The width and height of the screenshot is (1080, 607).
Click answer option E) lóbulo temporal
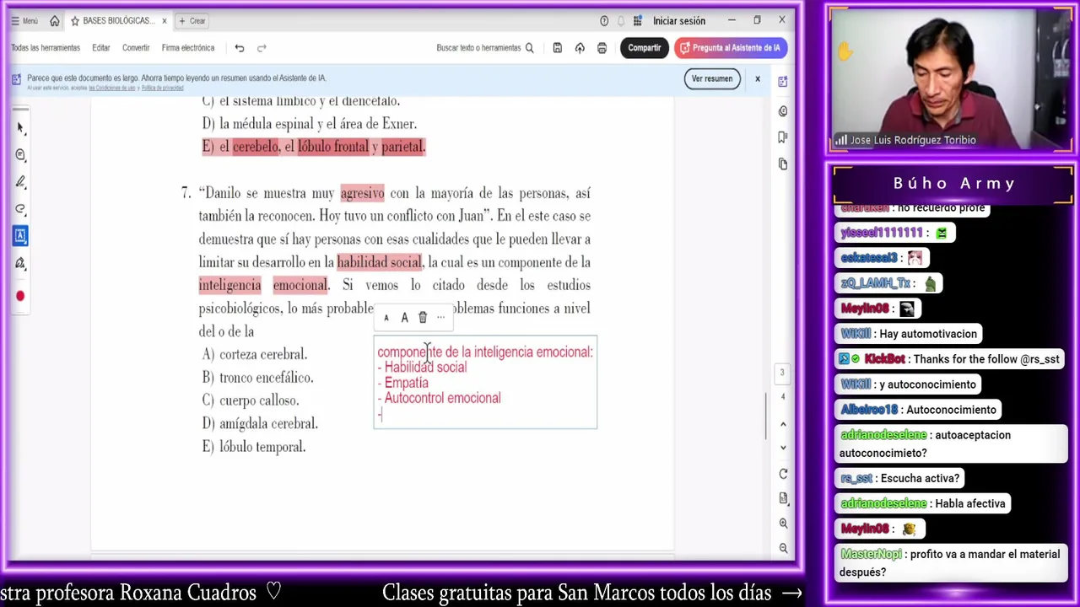click(x=254, y=447)
